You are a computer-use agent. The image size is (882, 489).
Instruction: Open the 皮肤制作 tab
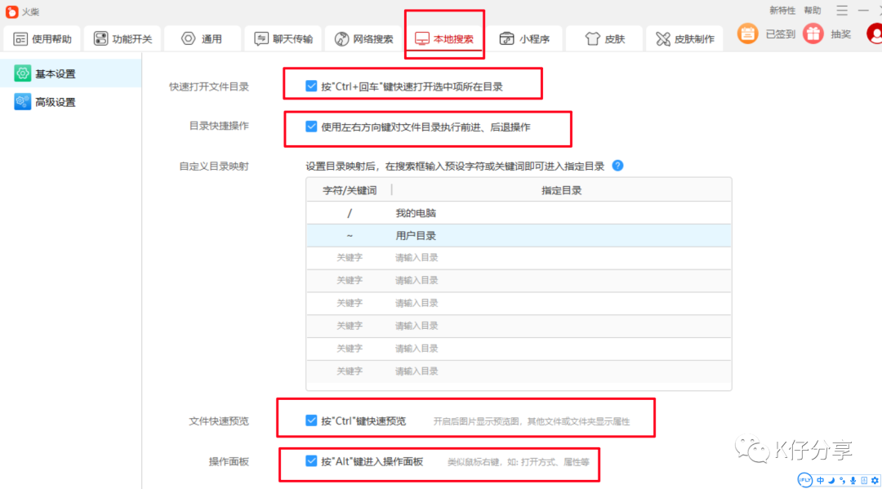click(685, 39)
